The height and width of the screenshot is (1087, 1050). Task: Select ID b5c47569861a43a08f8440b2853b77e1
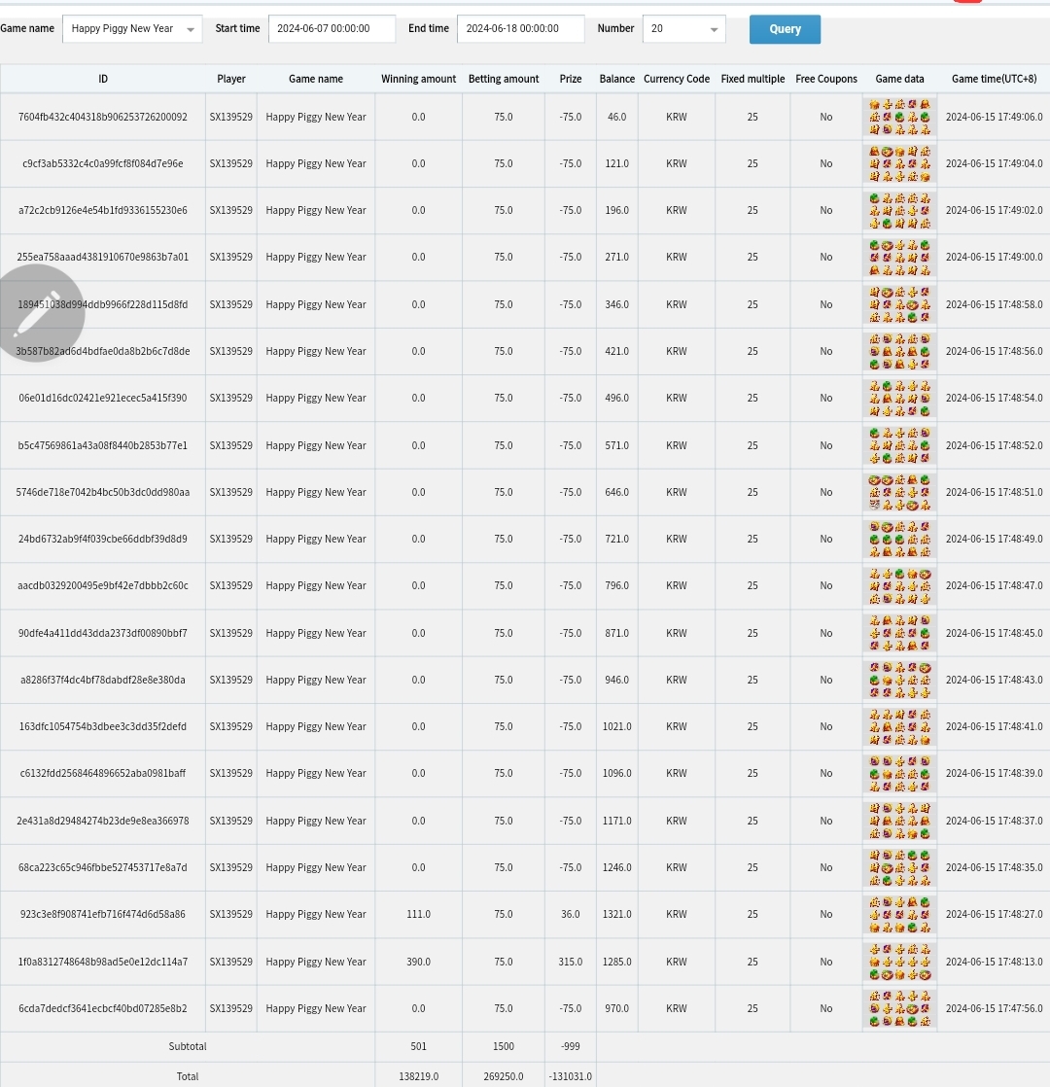(103, 445)
